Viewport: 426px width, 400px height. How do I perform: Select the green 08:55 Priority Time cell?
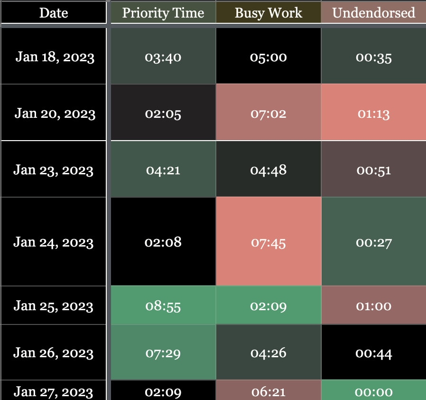163,306
